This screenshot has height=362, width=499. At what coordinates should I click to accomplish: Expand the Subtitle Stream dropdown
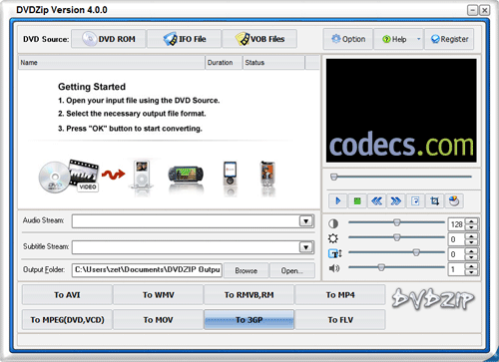coord(305,247)
